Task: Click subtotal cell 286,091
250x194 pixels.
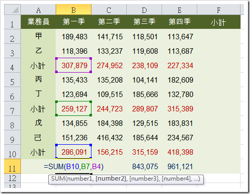Action: point(74,152)
